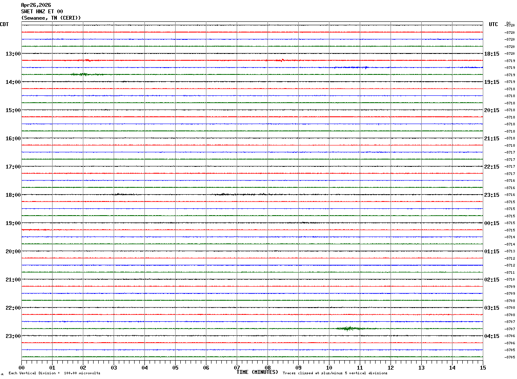
Task: Click minute 11 on the time axis
Action: (360, 367)
